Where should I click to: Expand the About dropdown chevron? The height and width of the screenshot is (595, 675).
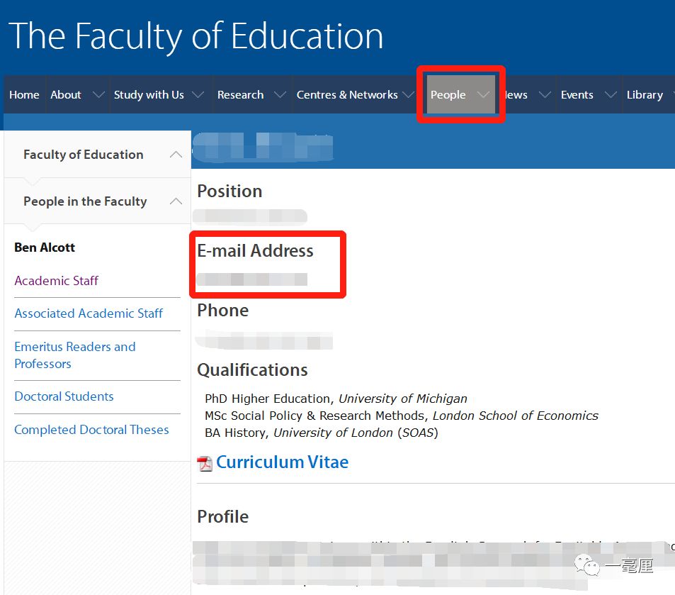pos(98,95)
